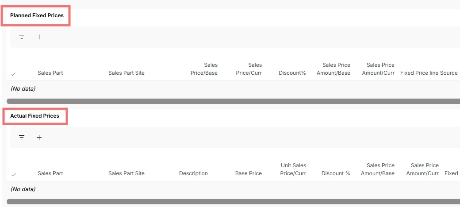
Task: Toggle select-all checkmark in Actual Fixed Prices table
Action: 13,174
